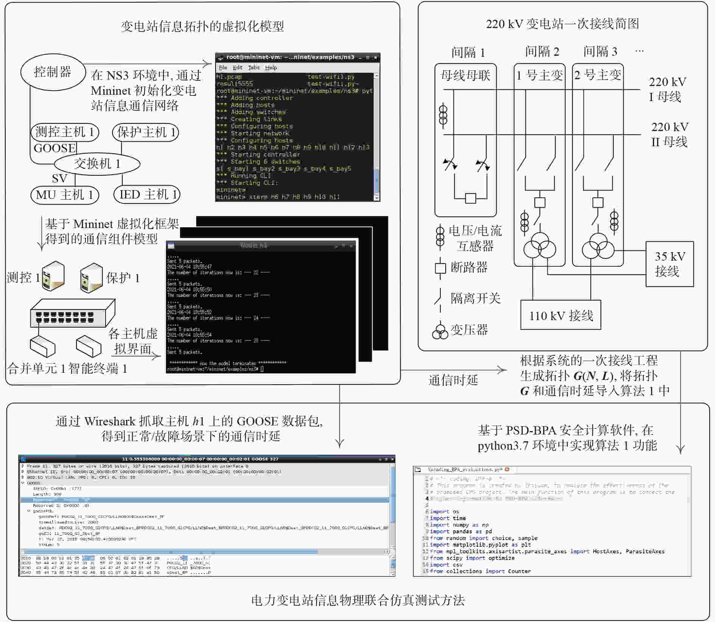715x622 pixels.
Task: Click the 'import pandas as pd' code line
Action: (x=461, y=531)
